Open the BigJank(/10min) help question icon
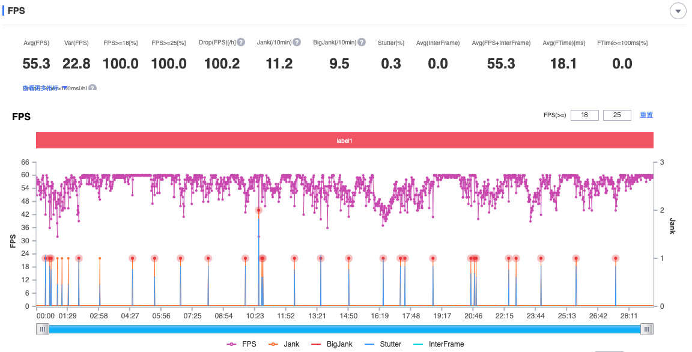This screenshot has height=352, width=692. click(362, 42)
